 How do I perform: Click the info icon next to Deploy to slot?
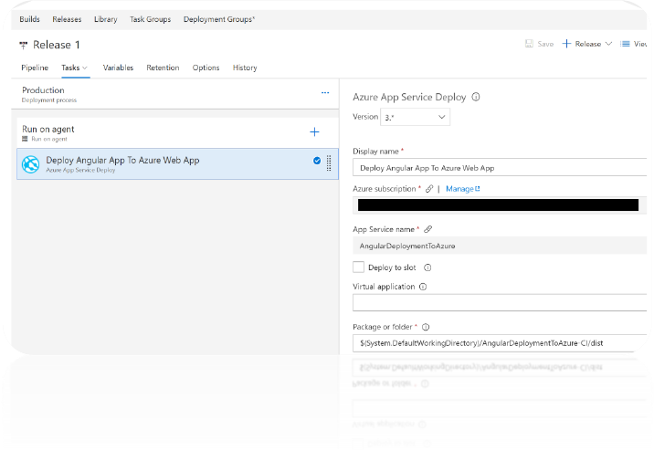coord(427,267)
